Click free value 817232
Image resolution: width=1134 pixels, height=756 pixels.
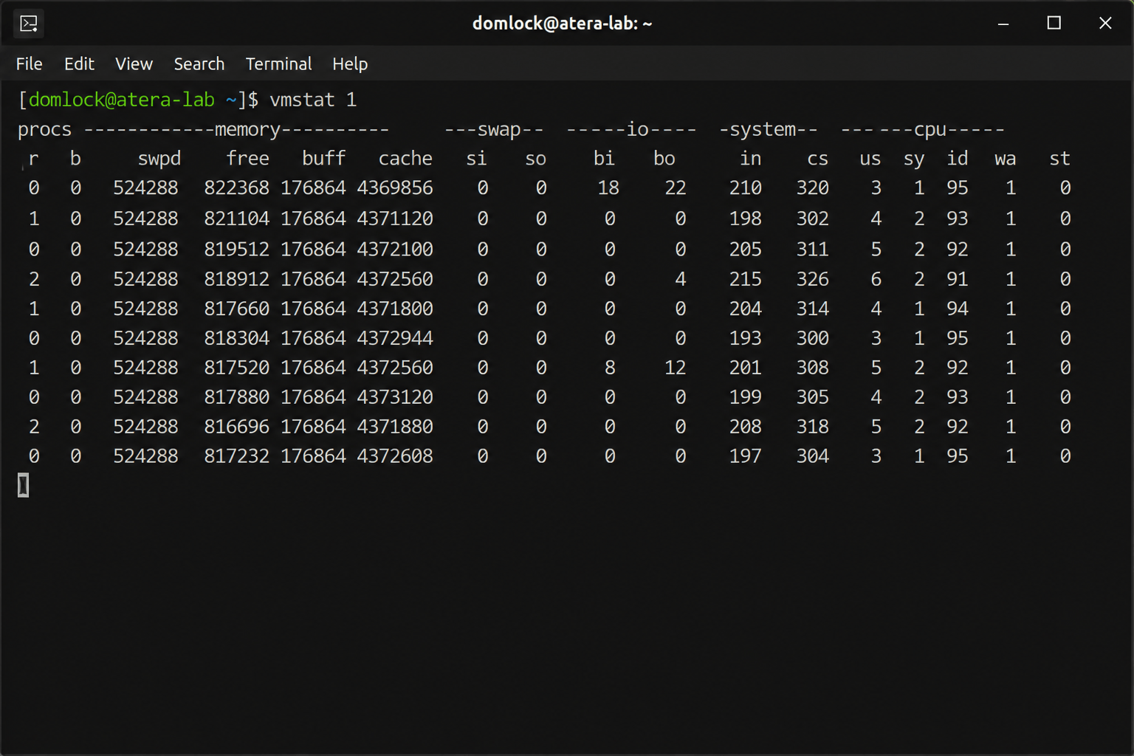coord(236,456)
